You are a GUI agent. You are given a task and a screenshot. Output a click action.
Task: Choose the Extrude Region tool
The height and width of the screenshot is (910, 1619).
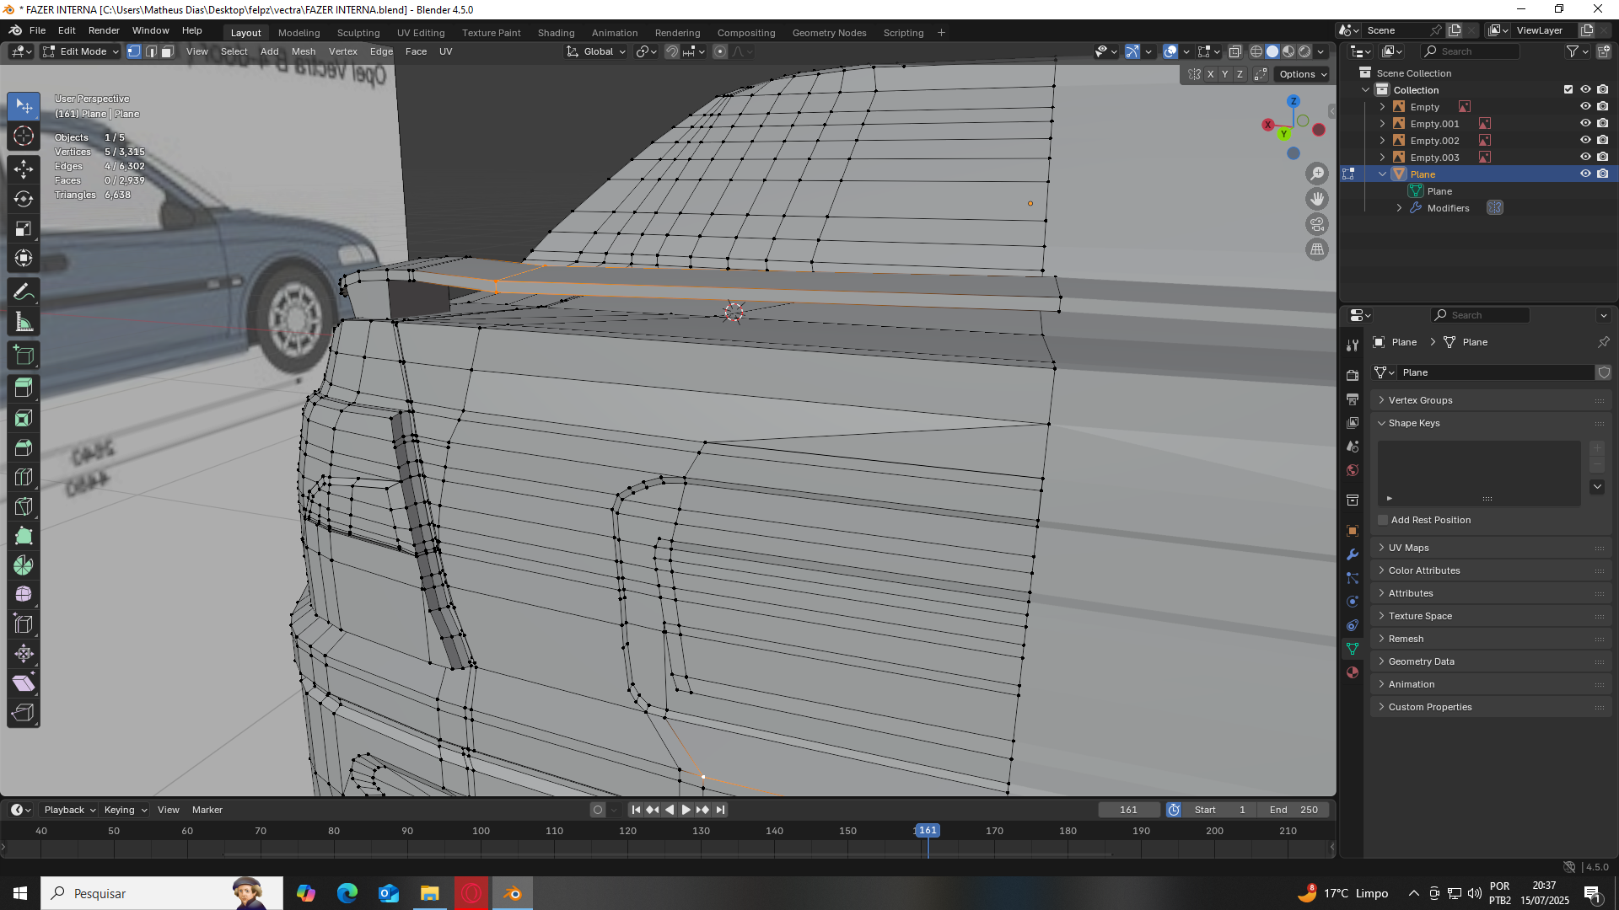tap(24, 388)
